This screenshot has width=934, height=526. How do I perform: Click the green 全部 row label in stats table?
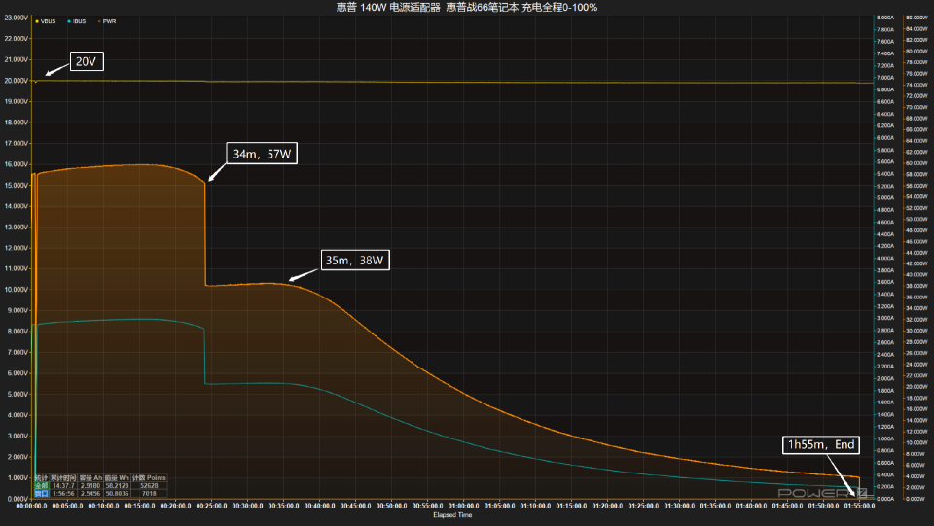tap(41, 486)
